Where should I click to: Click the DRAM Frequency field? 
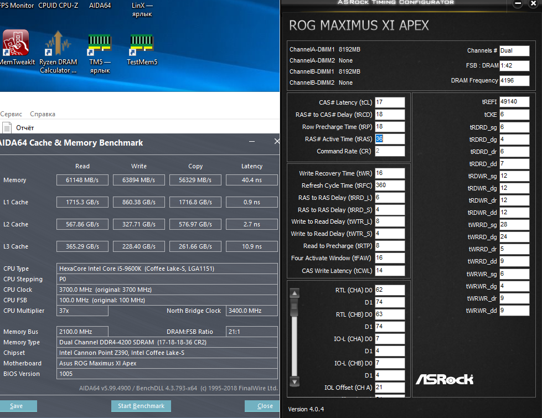click(514, 80)
